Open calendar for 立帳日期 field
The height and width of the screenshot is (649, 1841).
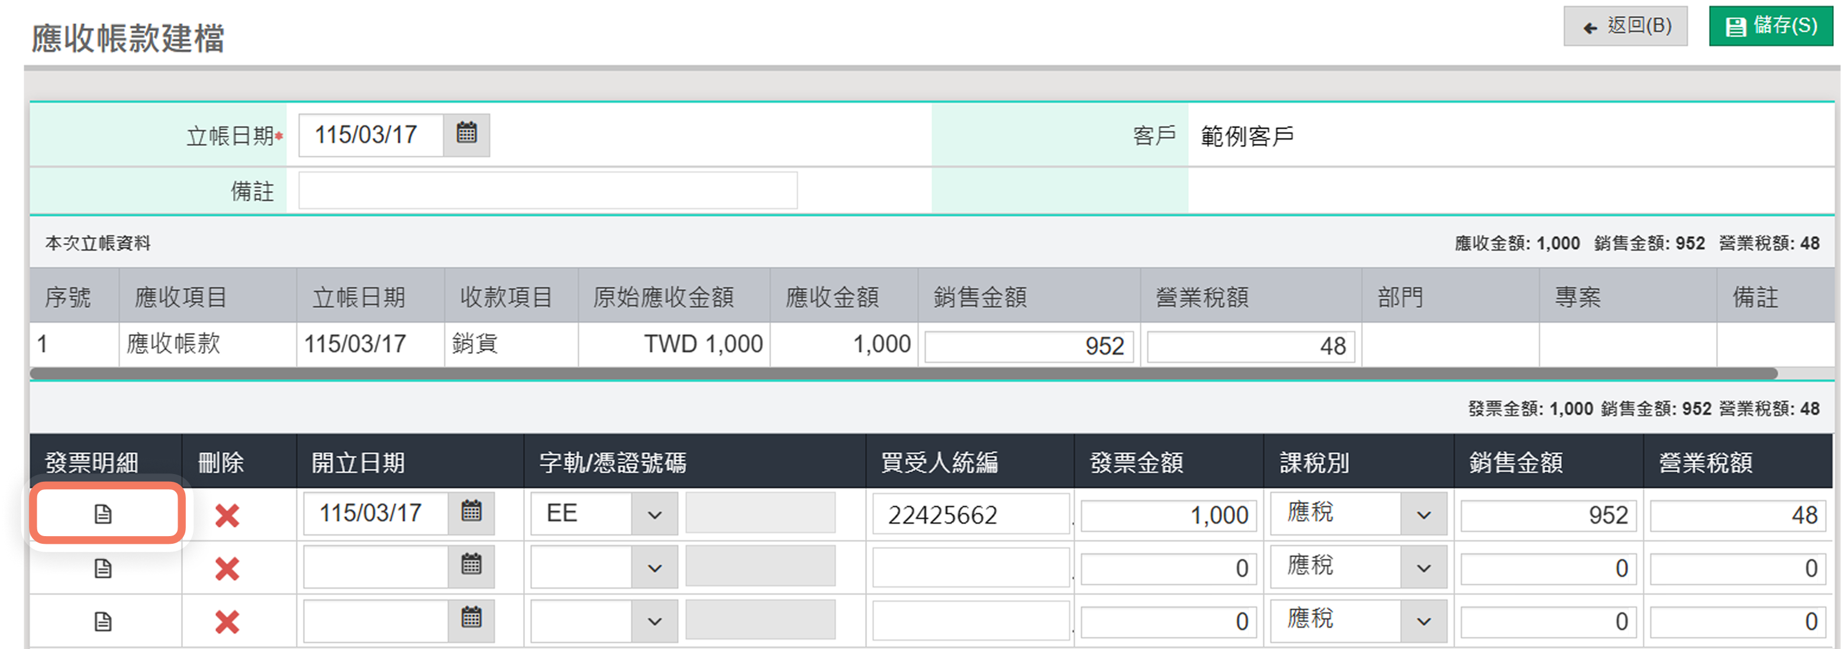point(467,134)
